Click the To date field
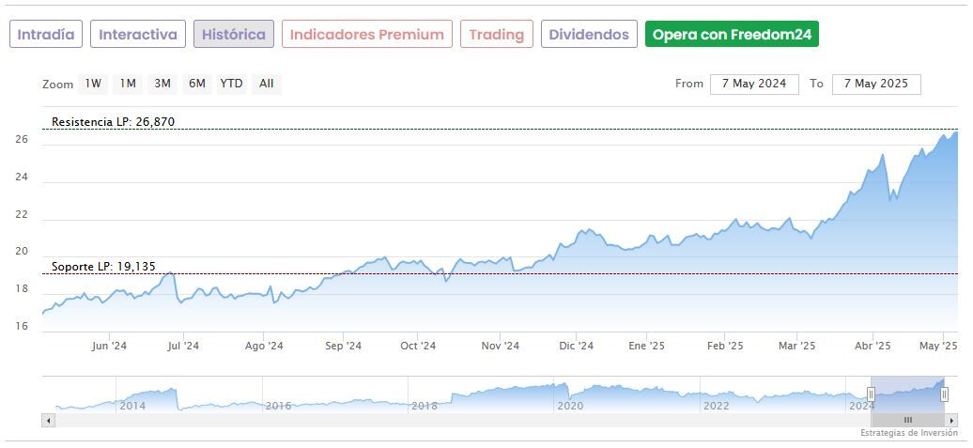 click(x=875, y=84)
